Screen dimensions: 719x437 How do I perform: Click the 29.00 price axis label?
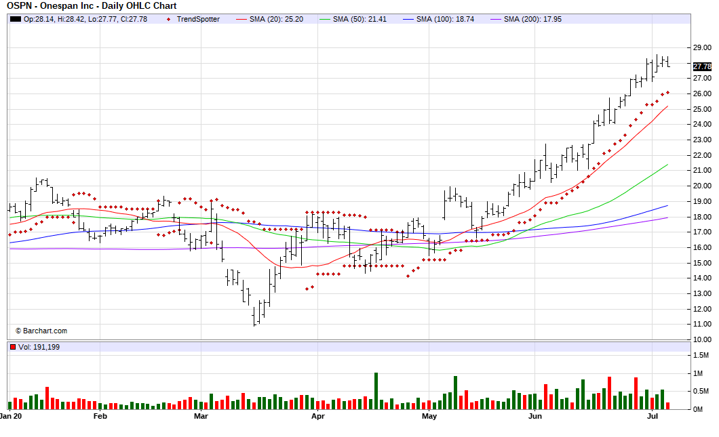coord(702,47)
